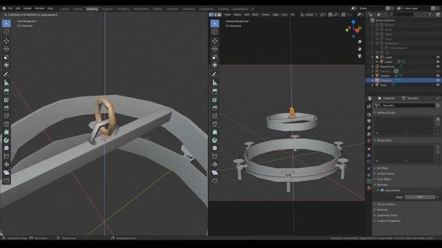This screenshot has width=442, height=248.
Task: Open the Mesh menu in Camera viewport header
Action: 256,14
